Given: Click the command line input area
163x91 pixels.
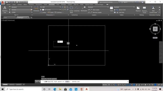Looking at the screenshot, I should [x=85, y=82].
